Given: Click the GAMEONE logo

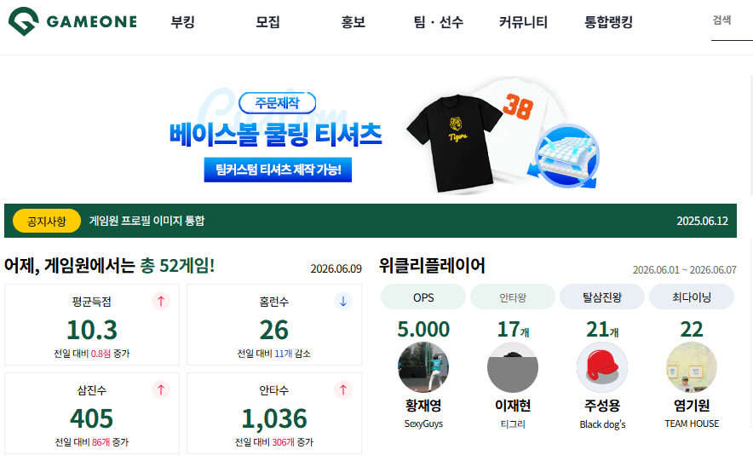Looking at the screenshot, I should pos(73,21).
